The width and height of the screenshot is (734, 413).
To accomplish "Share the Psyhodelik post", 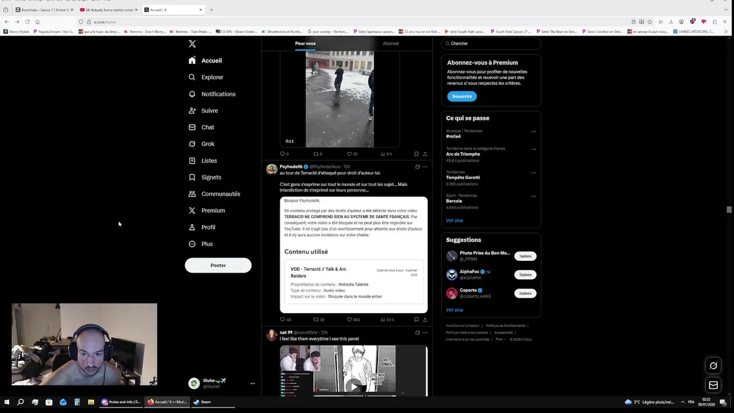I will [425, 320].
